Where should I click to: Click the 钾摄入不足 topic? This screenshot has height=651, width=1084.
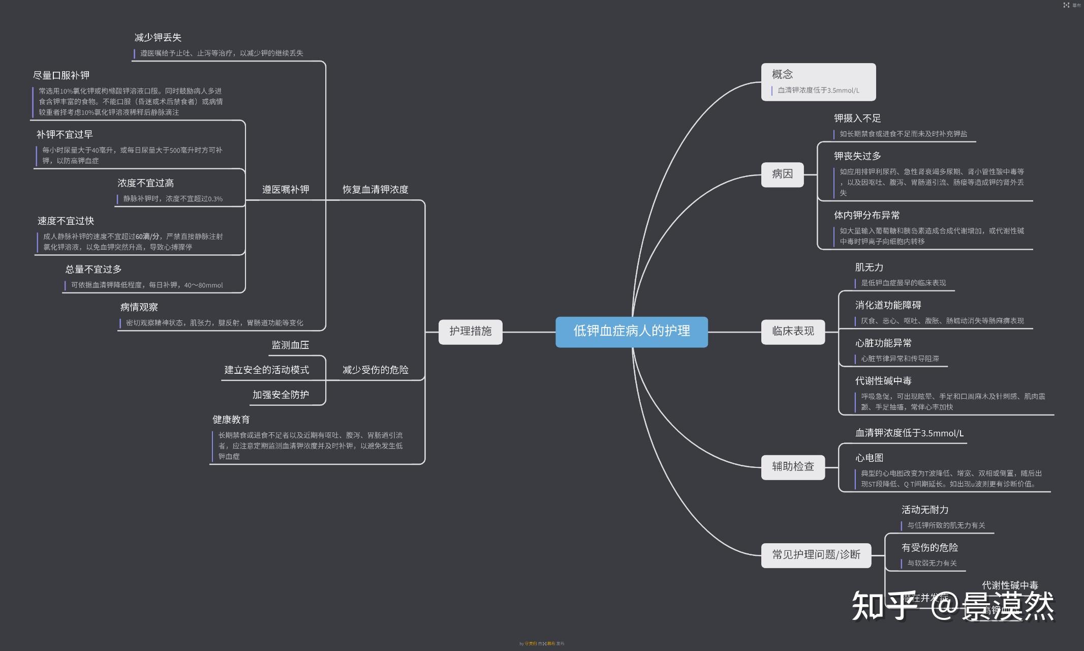857,119
